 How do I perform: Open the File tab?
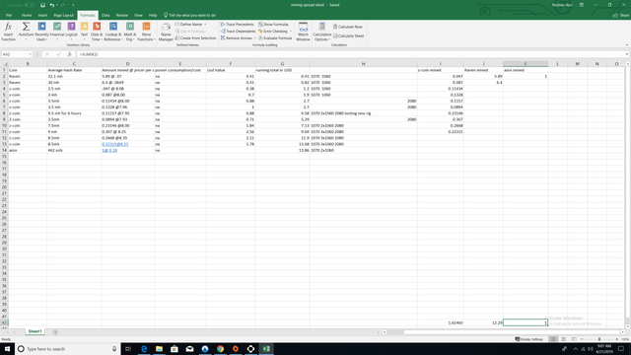(x=9, y=16)
